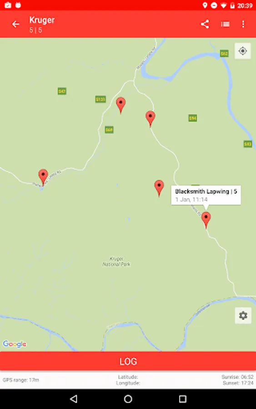Screen dimensions: 256x409
Task: Tap the Kruger title in toolbar
Action: click(x=42, y=20)
